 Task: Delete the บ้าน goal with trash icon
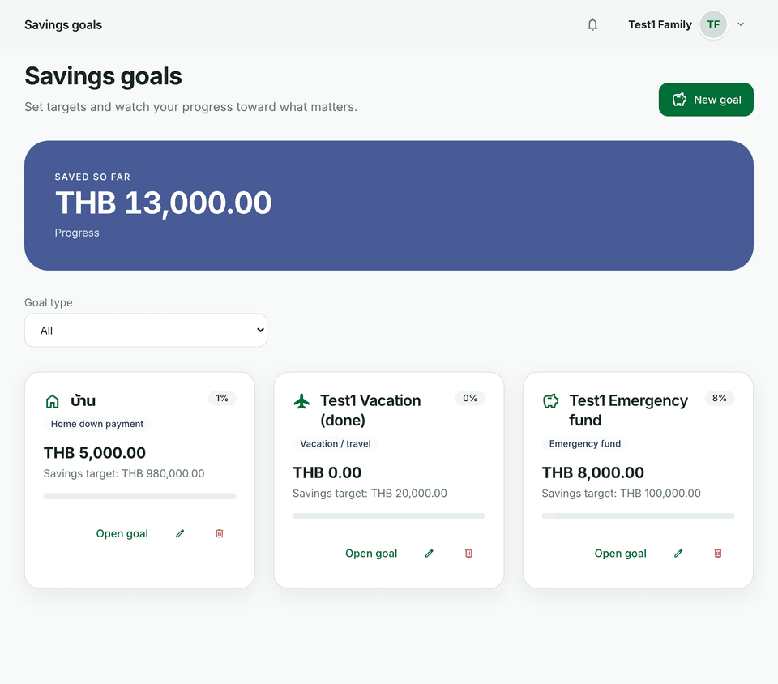tap(220, 534)
